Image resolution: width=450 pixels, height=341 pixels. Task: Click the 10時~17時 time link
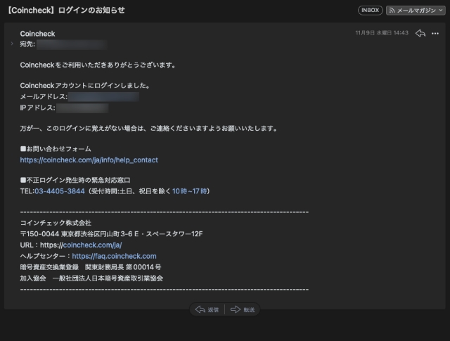coord(189,191)
